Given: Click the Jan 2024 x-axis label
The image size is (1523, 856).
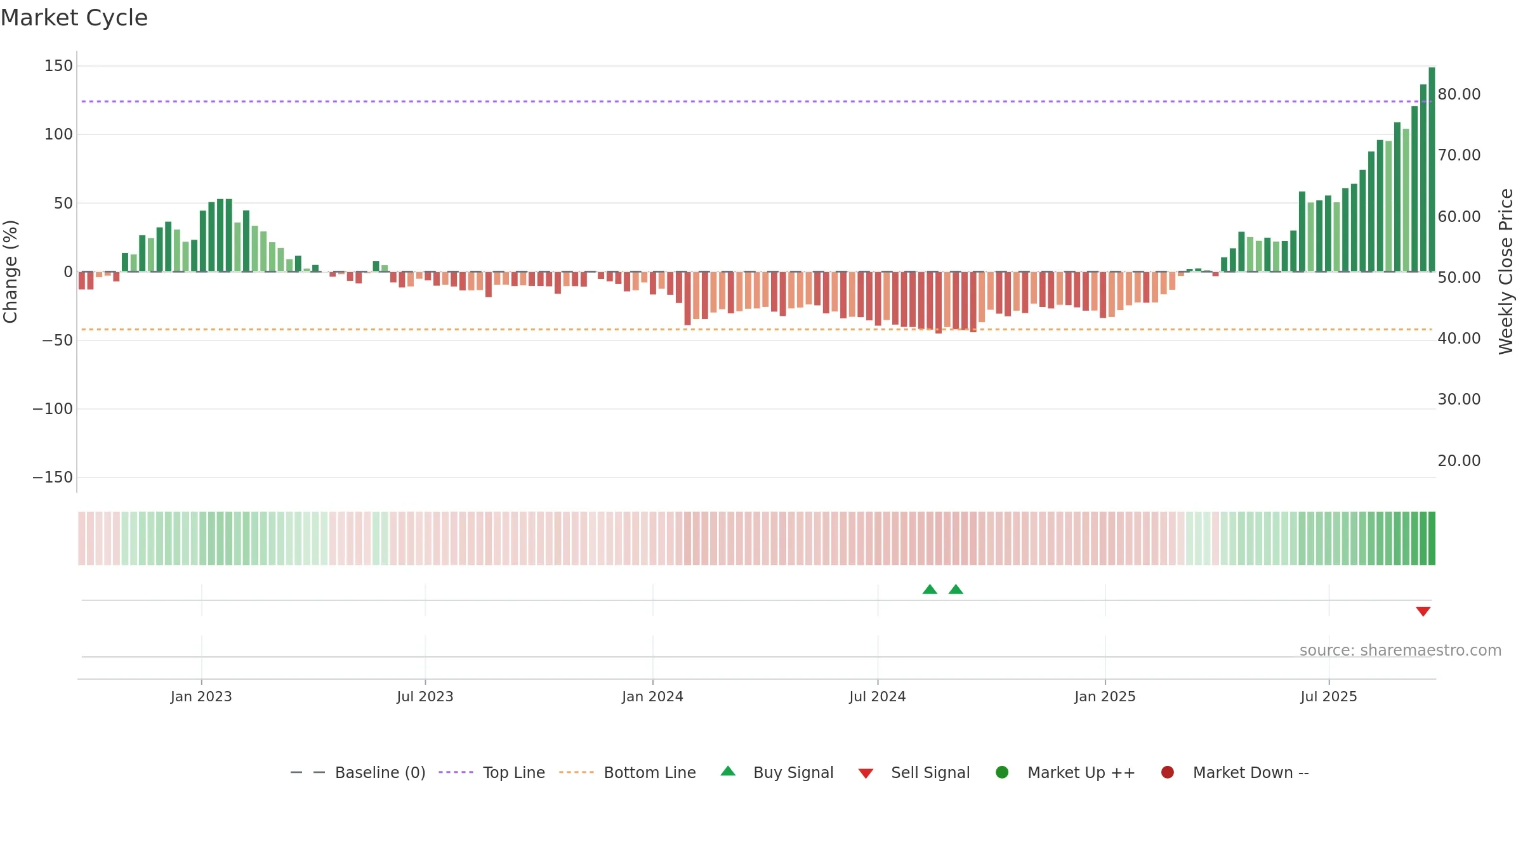Looking at the screenshot, I should coord(652,696).
